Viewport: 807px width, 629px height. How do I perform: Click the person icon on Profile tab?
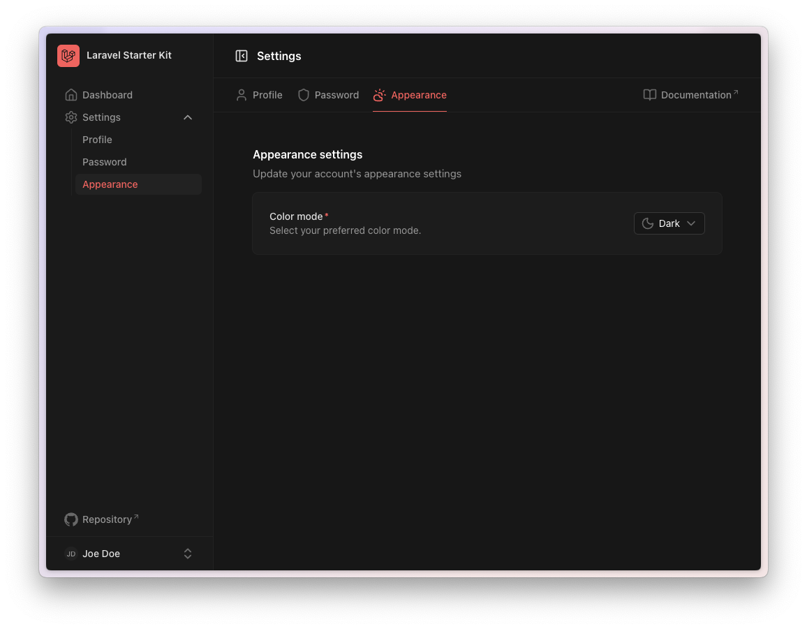(x=242, y=95)
